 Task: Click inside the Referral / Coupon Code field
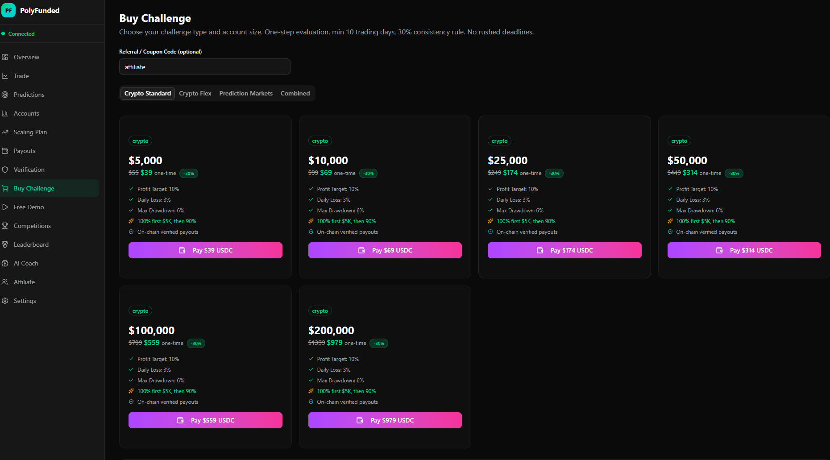click(x=204, y=66)
